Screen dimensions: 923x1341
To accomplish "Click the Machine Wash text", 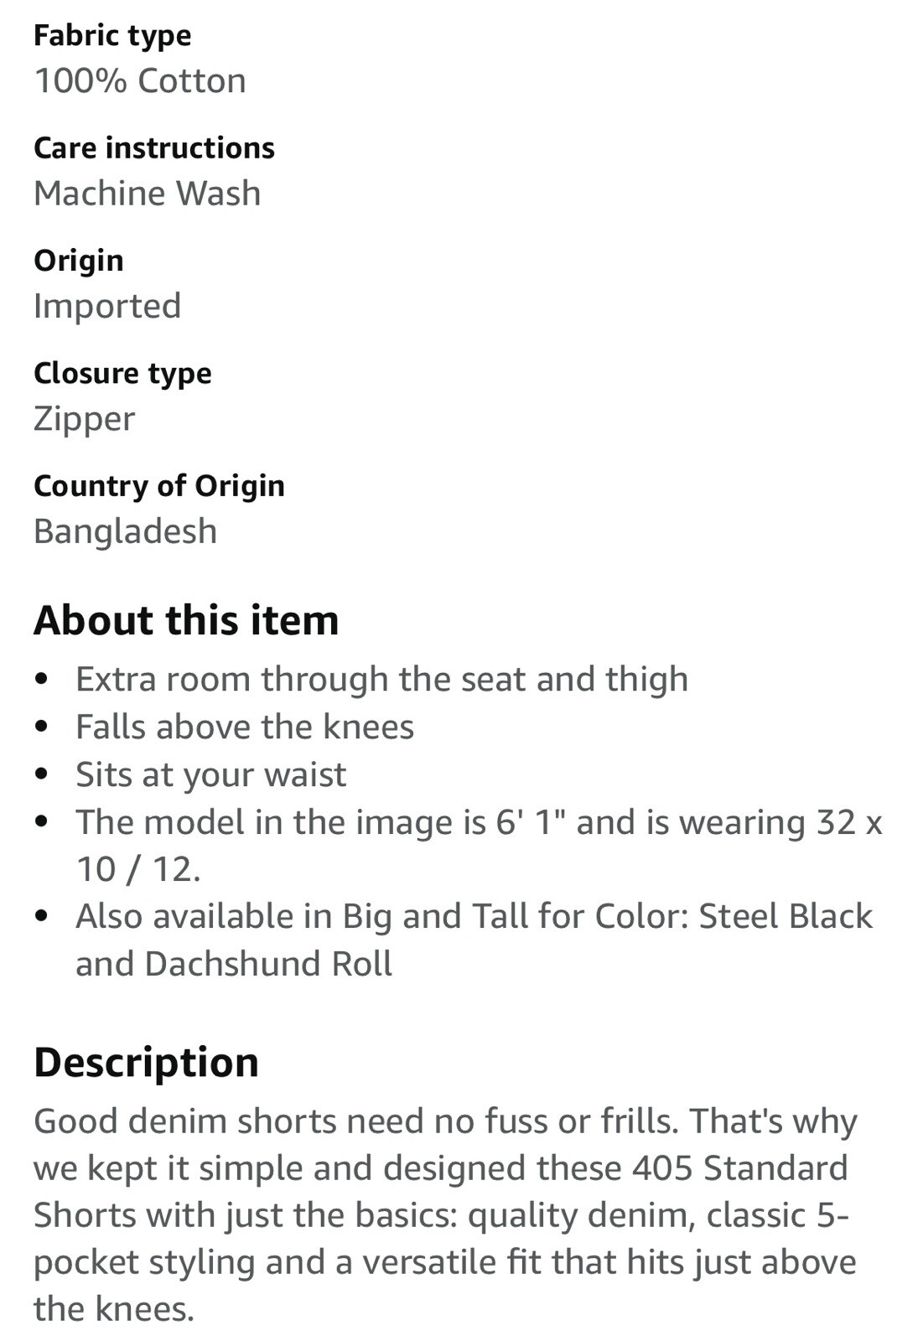I will 148,194.
